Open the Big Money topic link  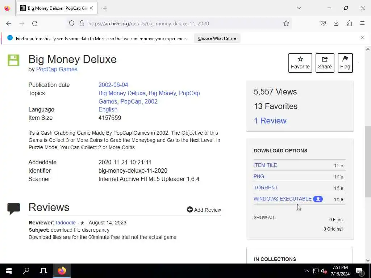click(162, 93)
